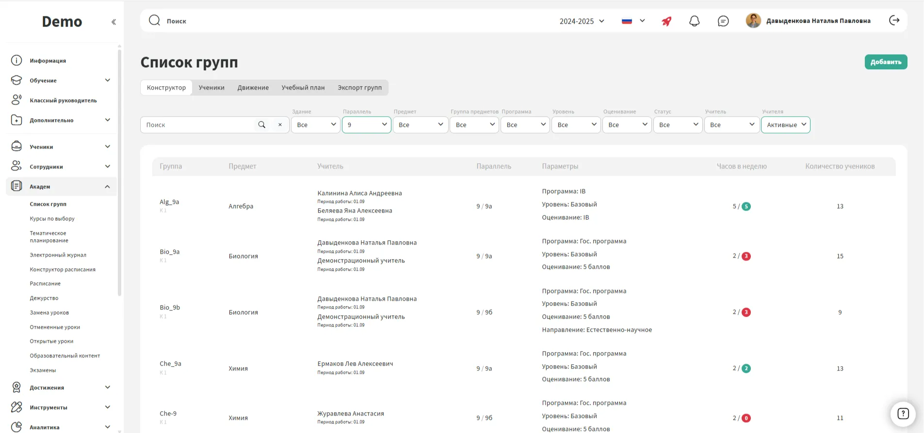Click the magnifier icon in the group search field
Image resolution: width=924 pixels, height=433 pixels.
click(262, 125)
